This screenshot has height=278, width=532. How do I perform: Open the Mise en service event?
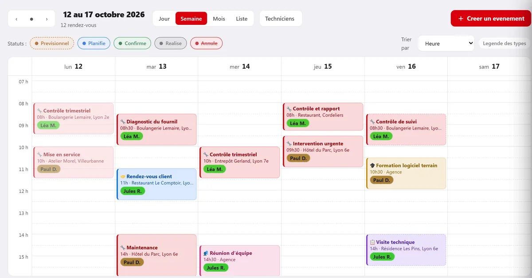coord(74,162)
